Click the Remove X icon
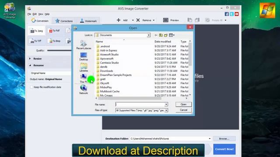The height and width of the screenshot is (157, 280). point(138,20)
